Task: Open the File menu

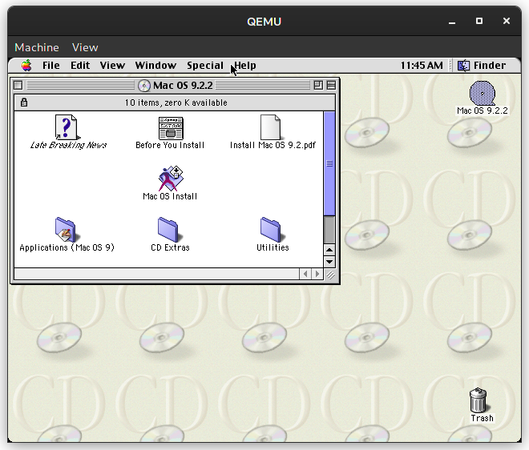Action: coord(51,66)
